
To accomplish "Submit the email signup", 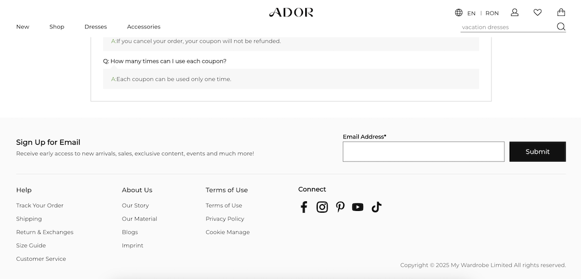I will coord(537,151).
